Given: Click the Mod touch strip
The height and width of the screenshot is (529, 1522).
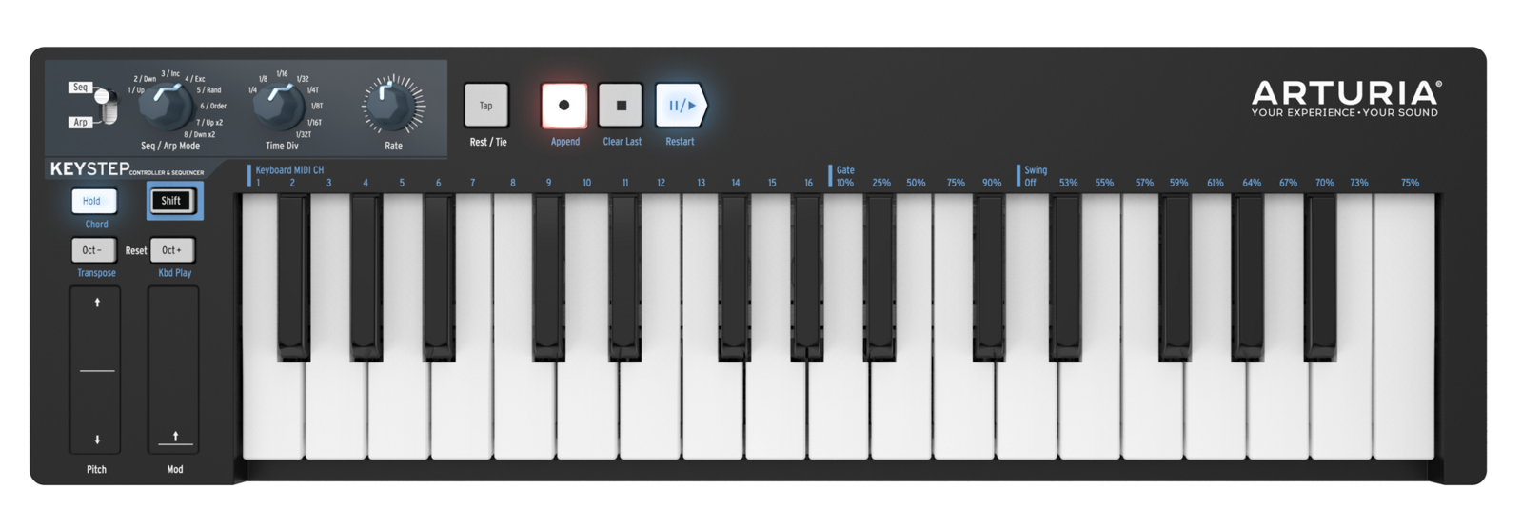Looking at the screenshot, I should (x=174, y=370).
